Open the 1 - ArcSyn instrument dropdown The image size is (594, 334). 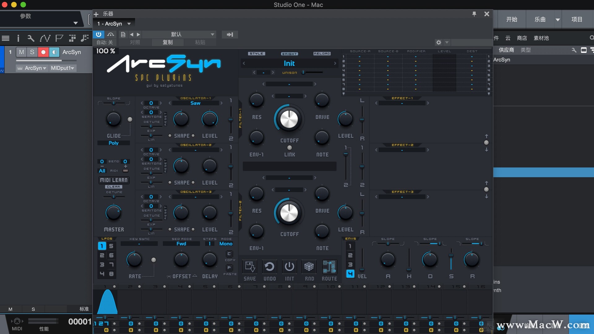114,24
